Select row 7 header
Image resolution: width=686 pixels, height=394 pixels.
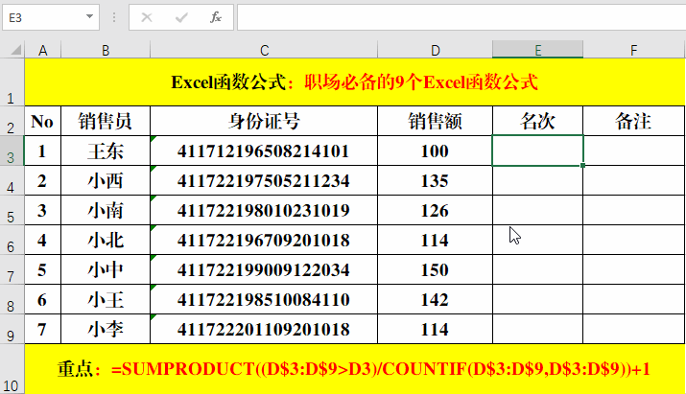(x=12, y=269)
